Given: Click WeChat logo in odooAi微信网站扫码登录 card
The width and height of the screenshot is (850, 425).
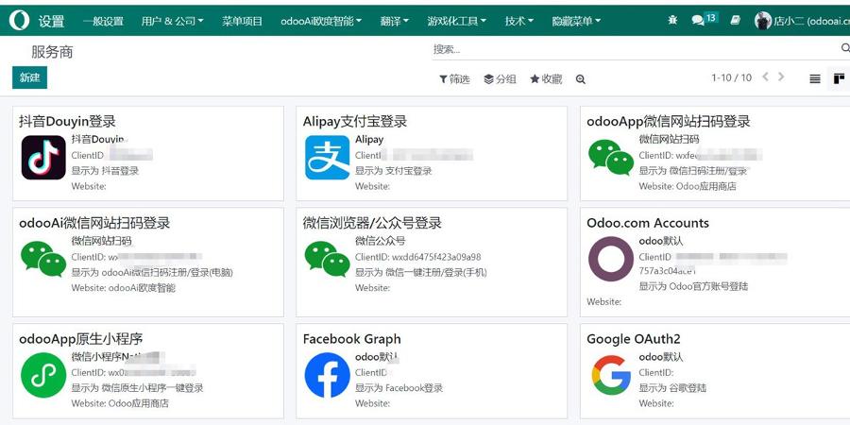Looking at the screenshot, I should [43, 259].
